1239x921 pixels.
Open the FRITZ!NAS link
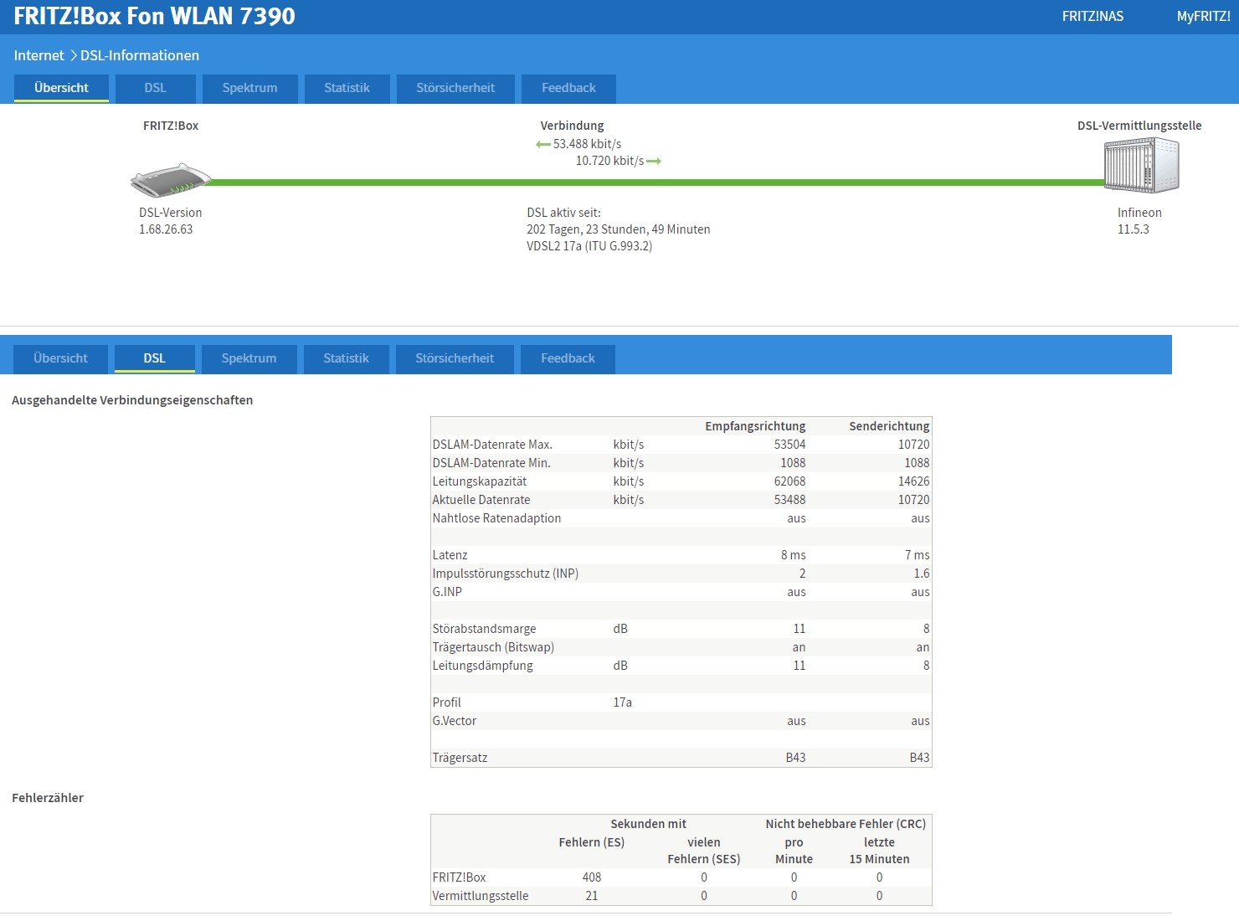[1092, 17]
